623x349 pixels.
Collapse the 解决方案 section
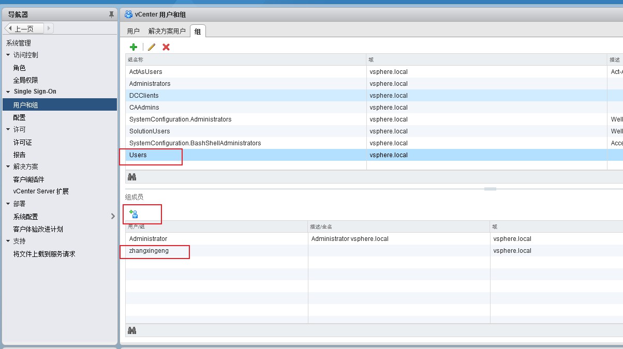tap(8, 166)
